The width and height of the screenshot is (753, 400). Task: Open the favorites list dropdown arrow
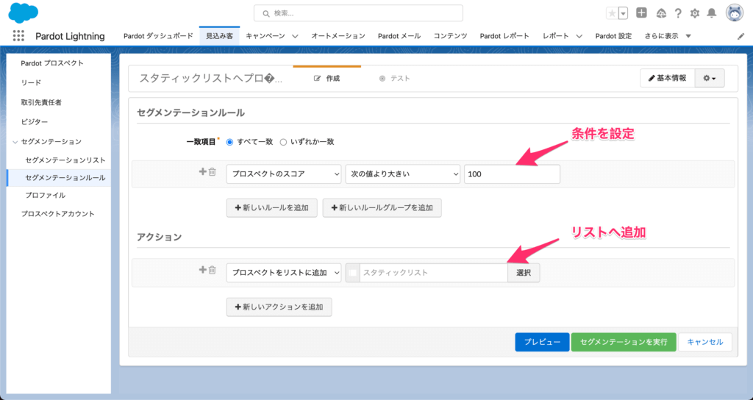click(624, 13)
